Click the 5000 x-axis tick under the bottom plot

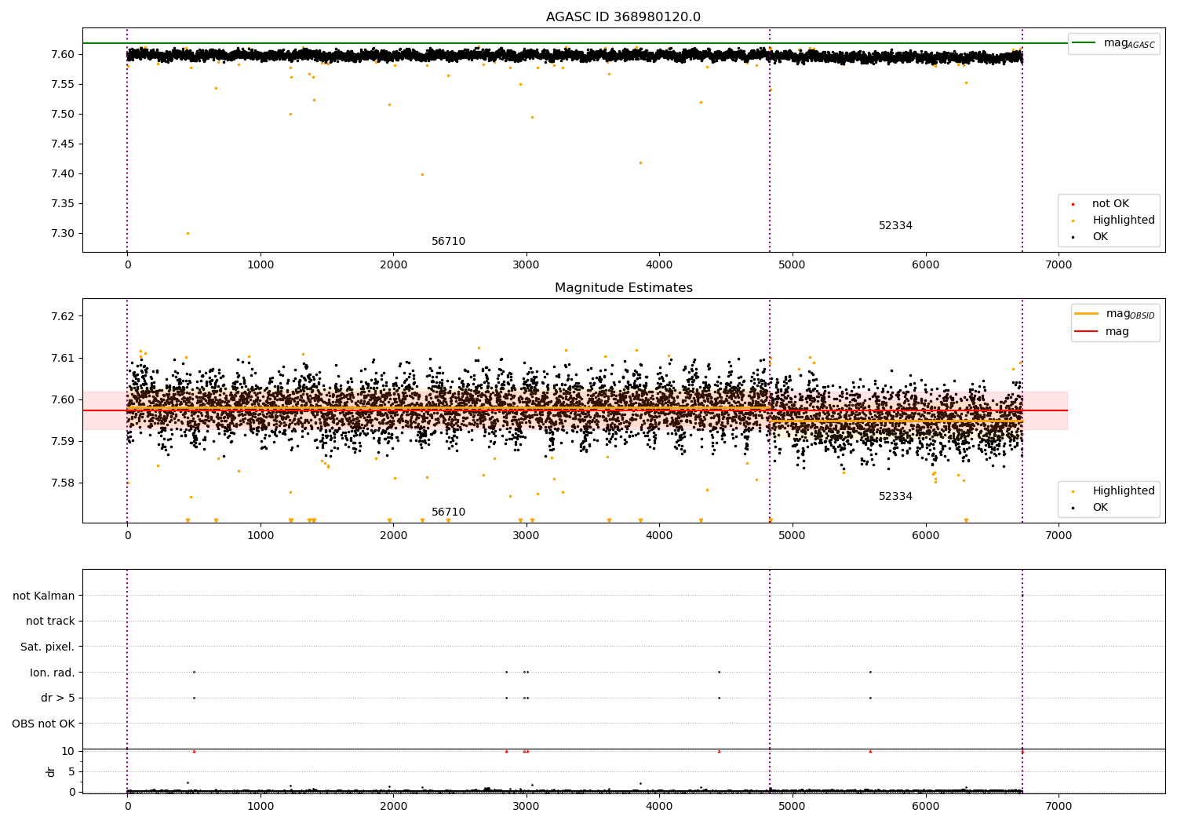pyautogui.click(x=793, y=806)
